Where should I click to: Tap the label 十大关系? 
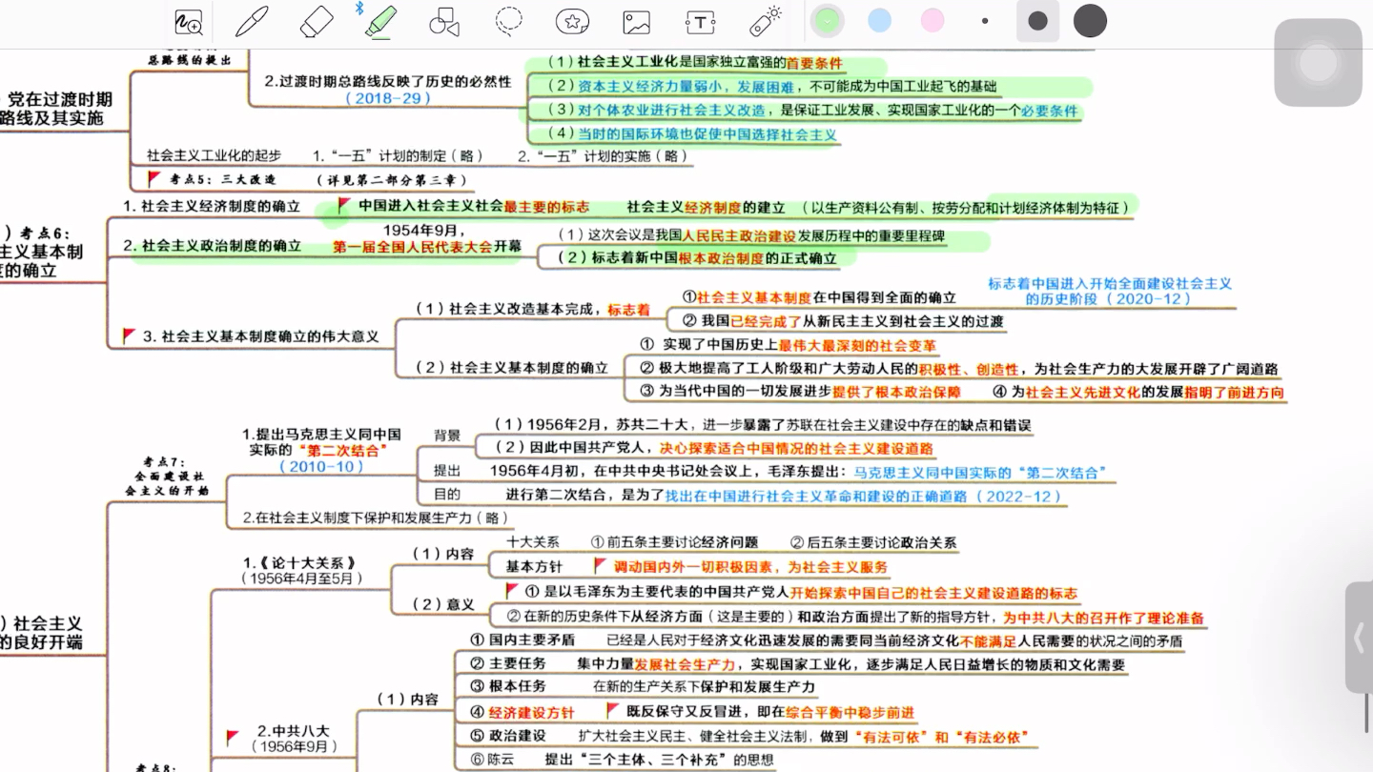pos(532,541)
